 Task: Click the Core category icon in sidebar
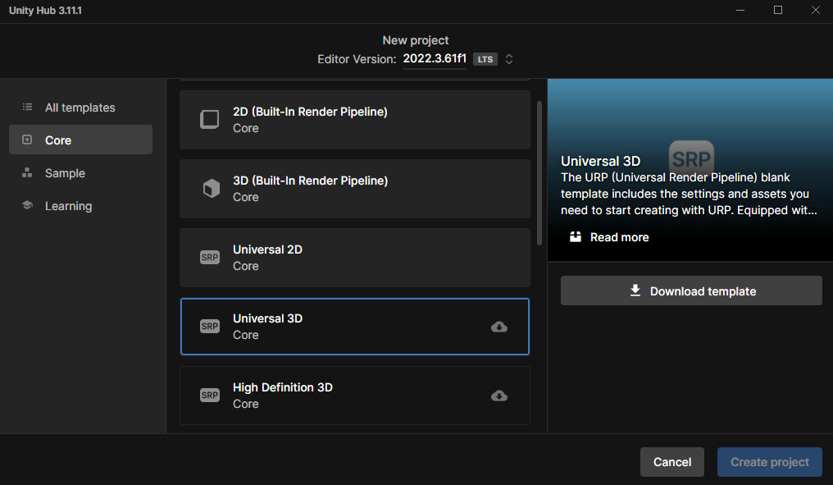tap(27, 140)
